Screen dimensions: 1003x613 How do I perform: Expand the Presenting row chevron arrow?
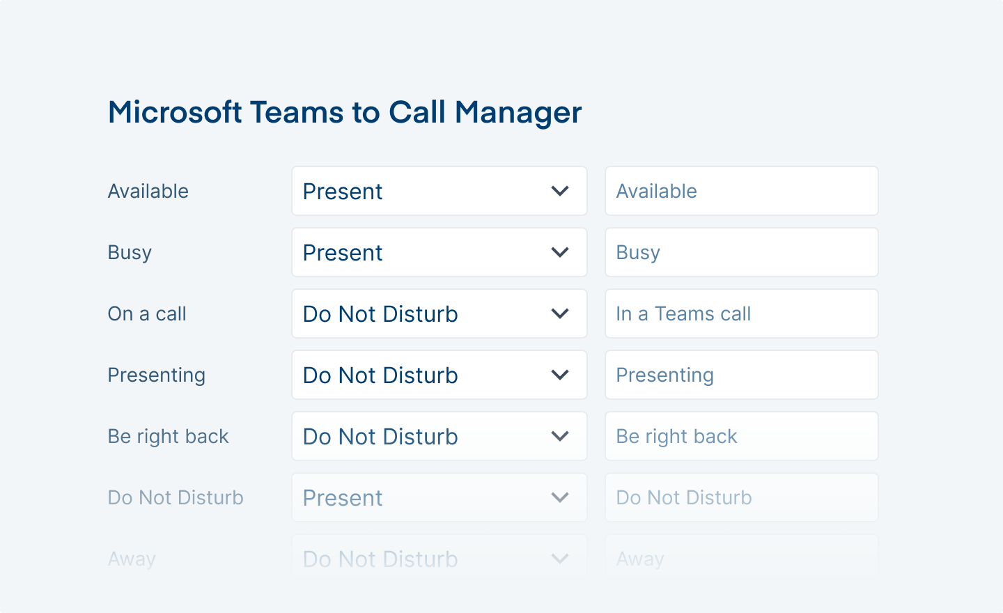click(x=560, y=375)
